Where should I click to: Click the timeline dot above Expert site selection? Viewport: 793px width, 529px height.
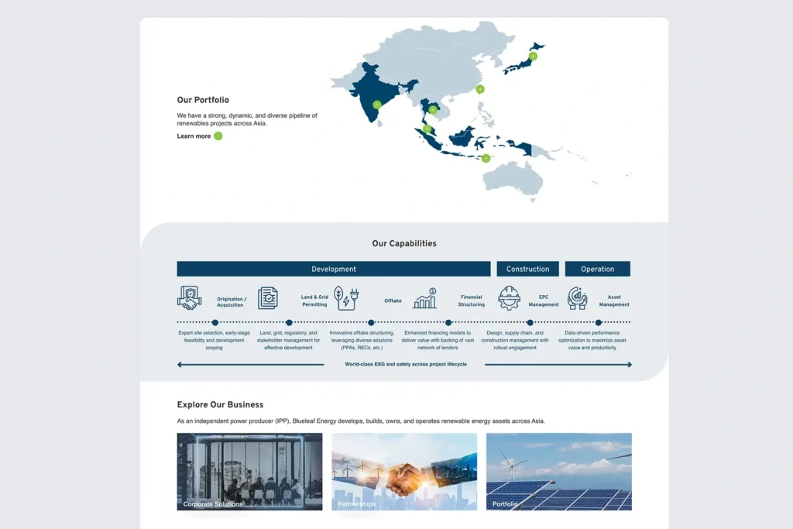(x=215, y=322)
